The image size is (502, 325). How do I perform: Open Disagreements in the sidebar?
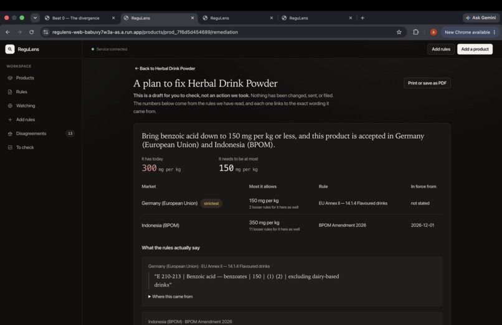click(31, 134)
